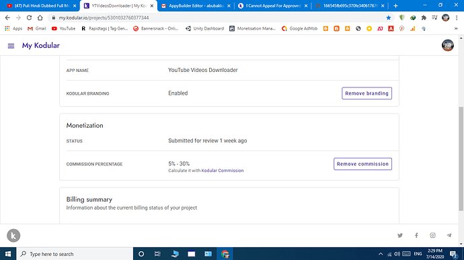Screen dimensions: 464x260
Task: Open the taskbar clock showing 2:29 PM
Action: point(434,254)
